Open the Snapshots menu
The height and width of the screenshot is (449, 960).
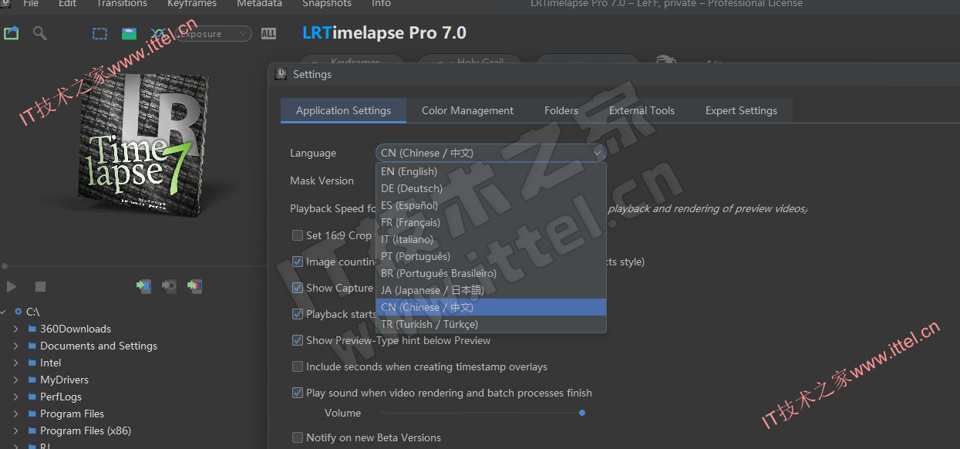327,3
